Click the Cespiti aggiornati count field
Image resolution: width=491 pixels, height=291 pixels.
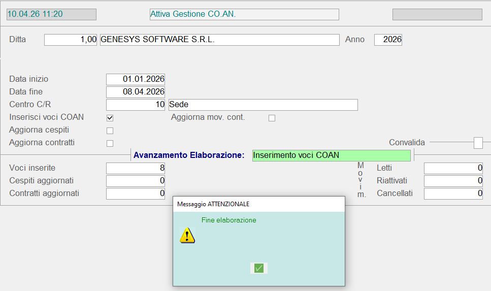coord(136,181)
